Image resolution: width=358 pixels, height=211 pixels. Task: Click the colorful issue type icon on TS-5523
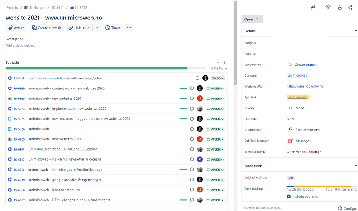tap(10, 98)
